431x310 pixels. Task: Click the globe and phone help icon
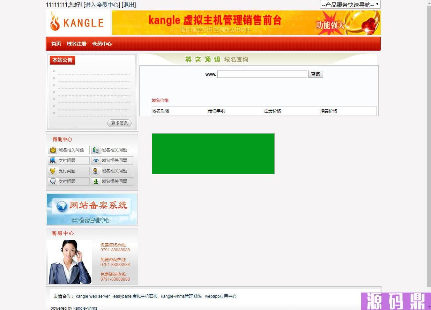click(96, 150)
